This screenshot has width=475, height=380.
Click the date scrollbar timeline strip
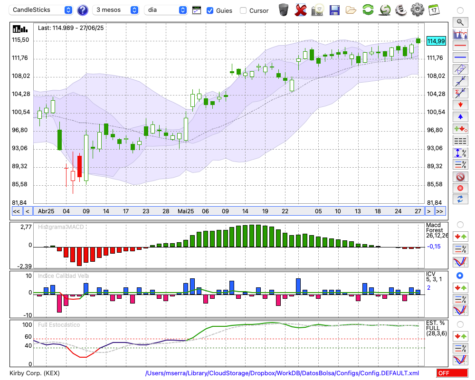229,211
